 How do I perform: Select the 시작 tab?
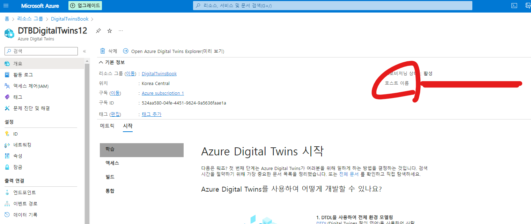(128, 126)
